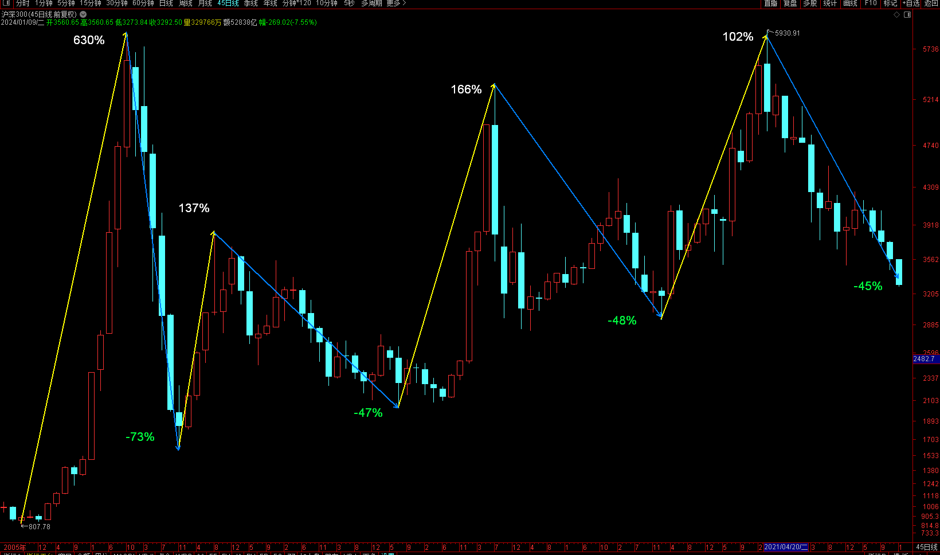Open the 多周期 multi-period view
Image resolution: width=940 pixels, height=555 pixels.
[371, 3]
